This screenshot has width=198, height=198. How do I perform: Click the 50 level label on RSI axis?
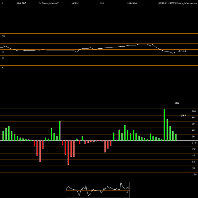click(x=3, y=52)
